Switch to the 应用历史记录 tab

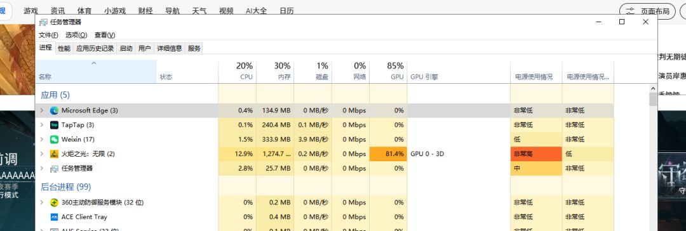click(x=95, y=49)
